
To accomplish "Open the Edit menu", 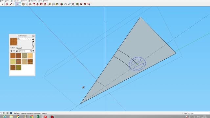I will [x=7, y=1].
